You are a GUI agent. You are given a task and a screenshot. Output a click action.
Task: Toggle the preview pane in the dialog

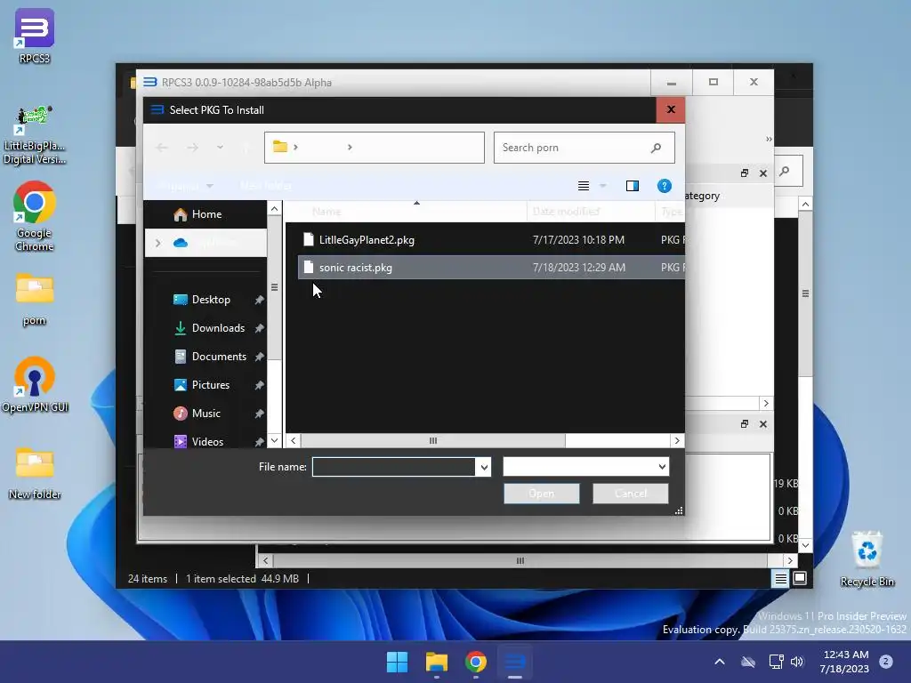(633, 186)
